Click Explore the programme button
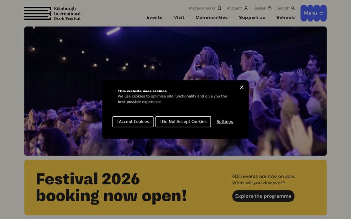Screen dimensions: 351x219 point(263,196)
